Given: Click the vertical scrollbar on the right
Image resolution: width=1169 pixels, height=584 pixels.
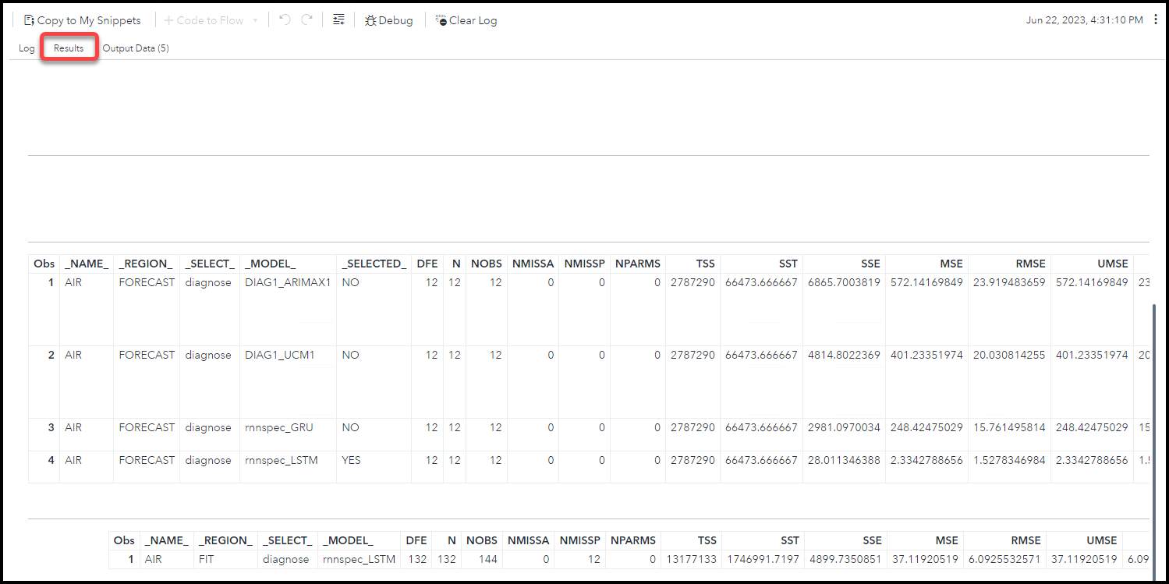Looking at the screenshot, I should (x=1153, y=405).
